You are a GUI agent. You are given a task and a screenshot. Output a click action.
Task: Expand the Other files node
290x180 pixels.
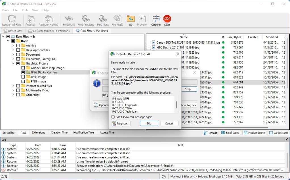[x=13, y=95]
